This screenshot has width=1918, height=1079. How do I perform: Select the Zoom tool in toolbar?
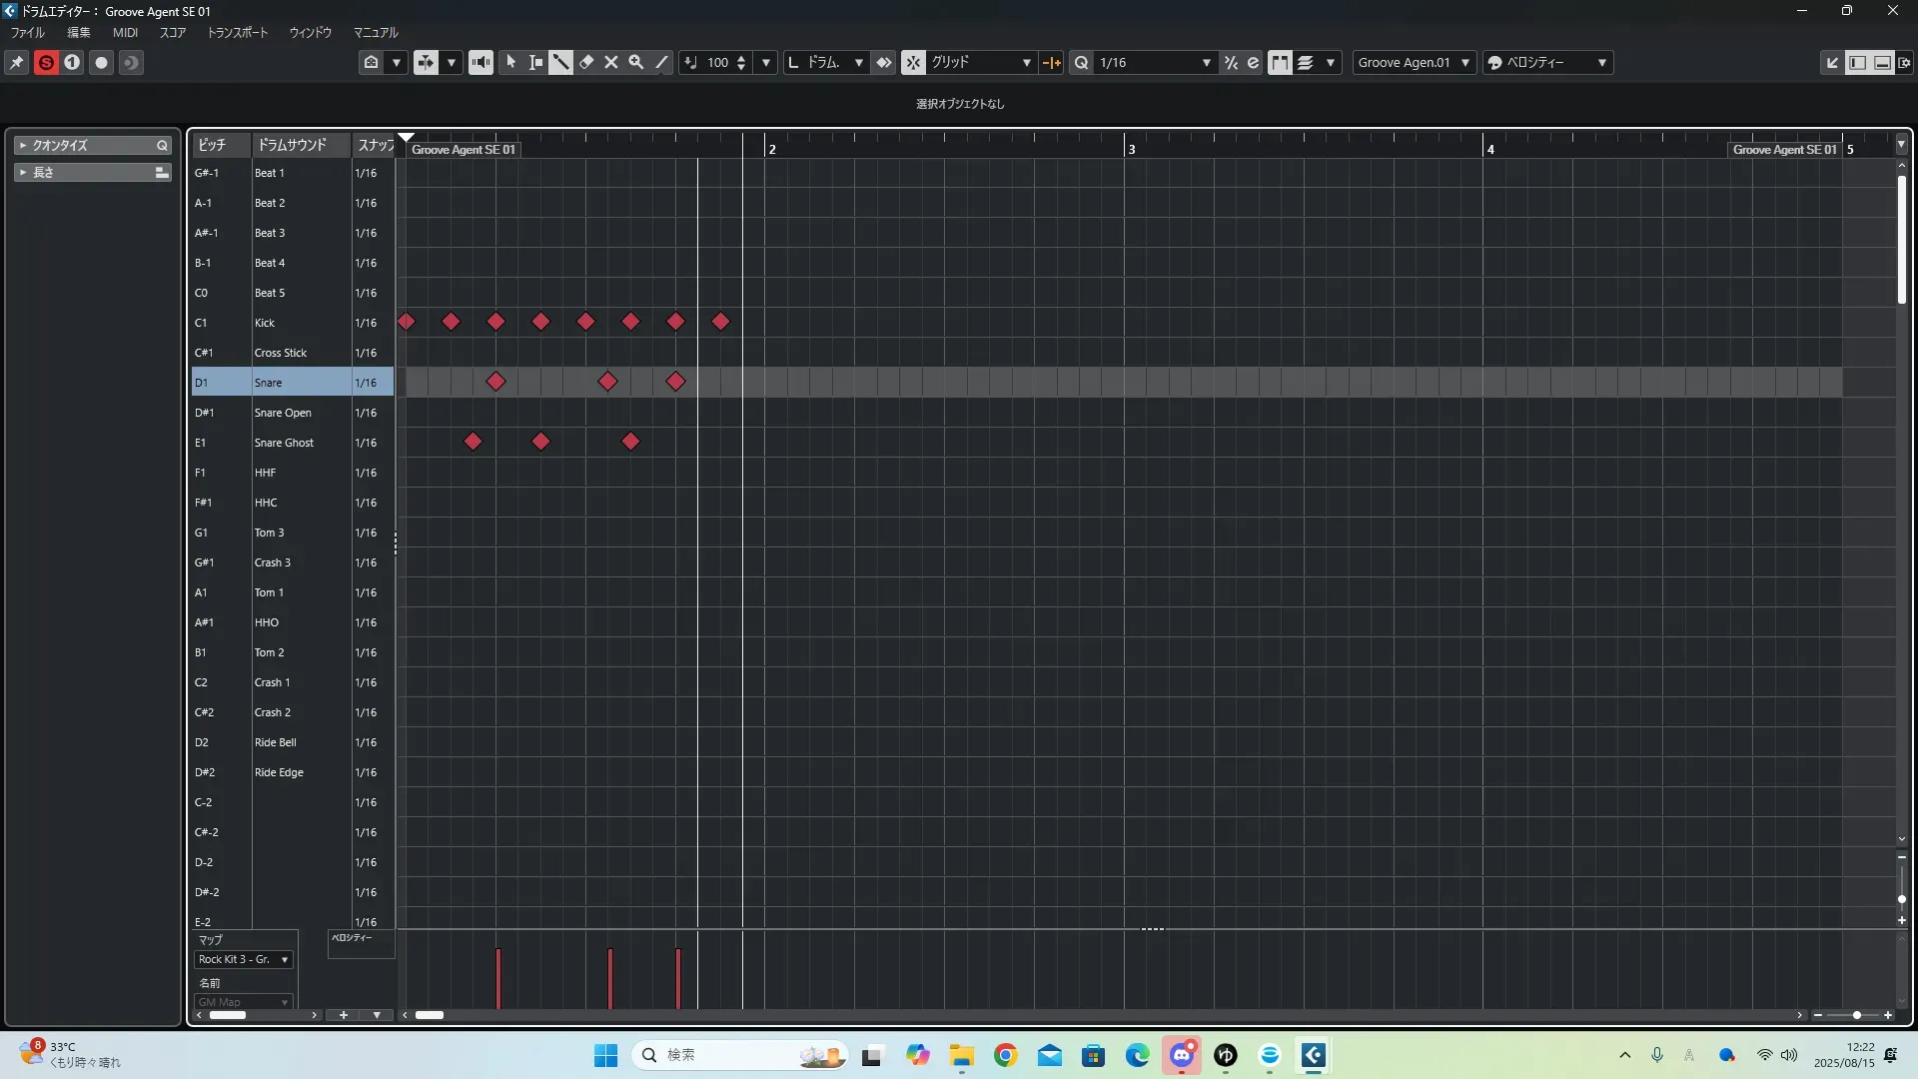click(x=636, y=62)
